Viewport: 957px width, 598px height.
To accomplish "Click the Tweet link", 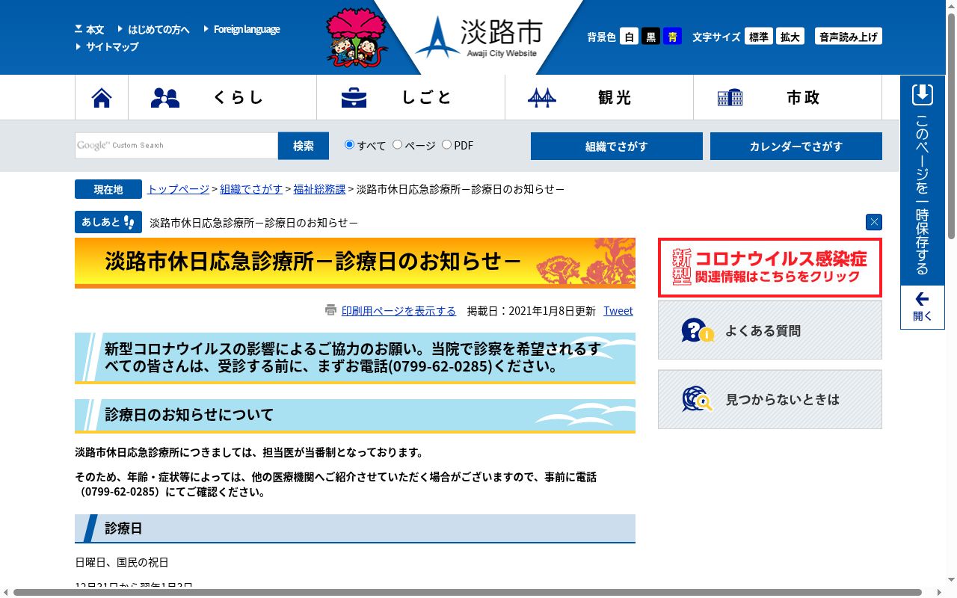I will (x=618, y=311).
